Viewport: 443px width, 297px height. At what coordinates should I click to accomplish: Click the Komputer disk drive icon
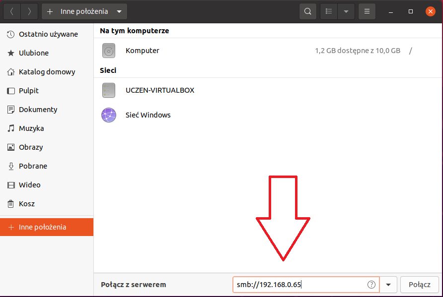(x=109, y=51)
